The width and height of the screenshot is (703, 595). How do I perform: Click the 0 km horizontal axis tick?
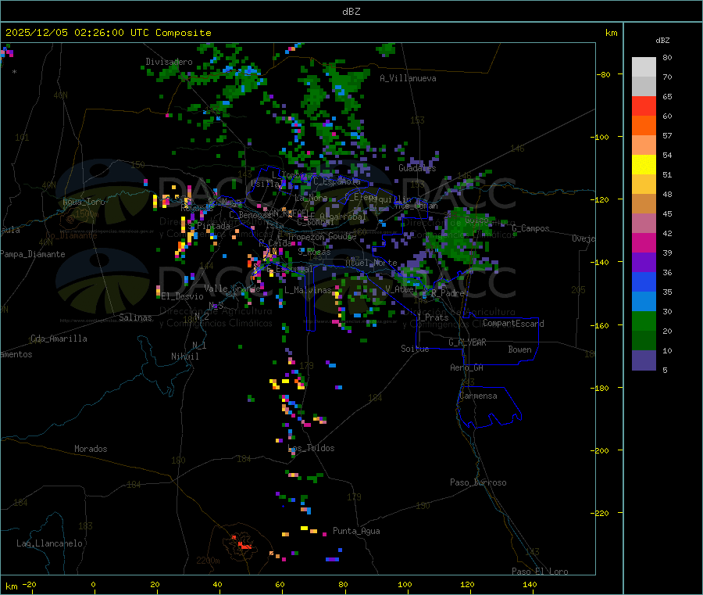click(93, 584)
